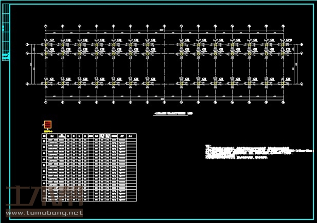Select top-right column footing symbol on plan

282,45
